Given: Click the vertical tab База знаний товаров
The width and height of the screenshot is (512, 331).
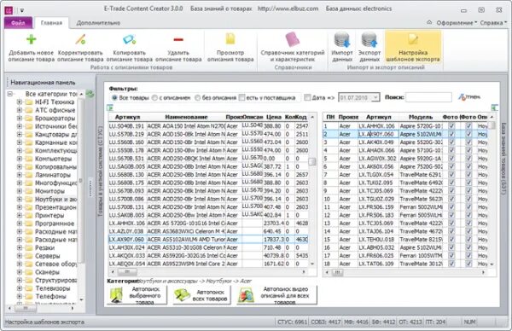Looking at the screenshot, I should pos(503,159).
